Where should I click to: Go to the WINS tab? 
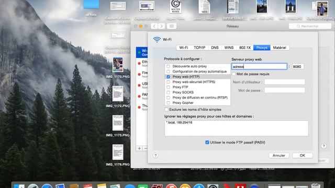coord(229,48)
